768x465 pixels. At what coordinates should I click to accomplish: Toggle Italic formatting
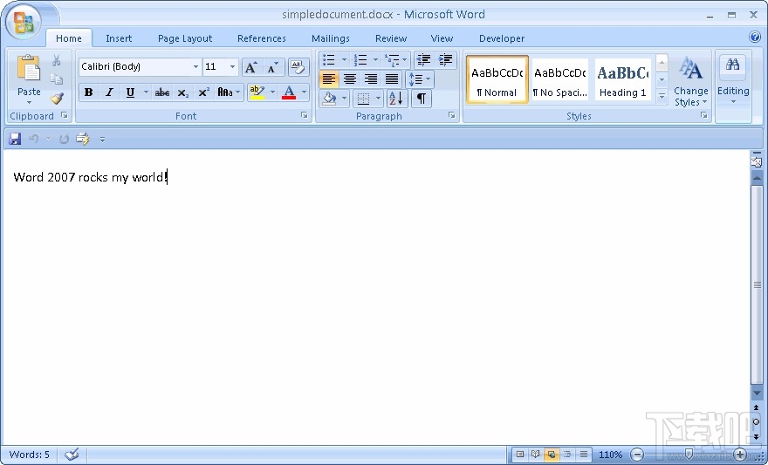click(x=109, y=92)
